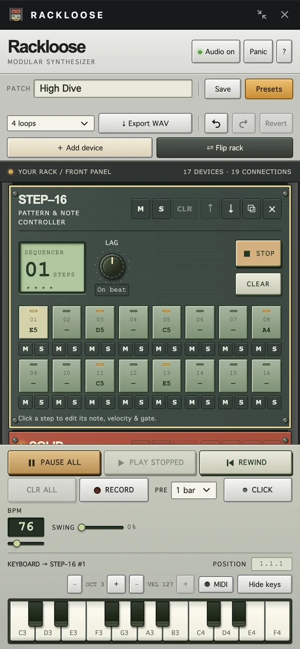Click the Play Stopped transport button
Viewport: 300px width, 649px height.
click(150, 463)
